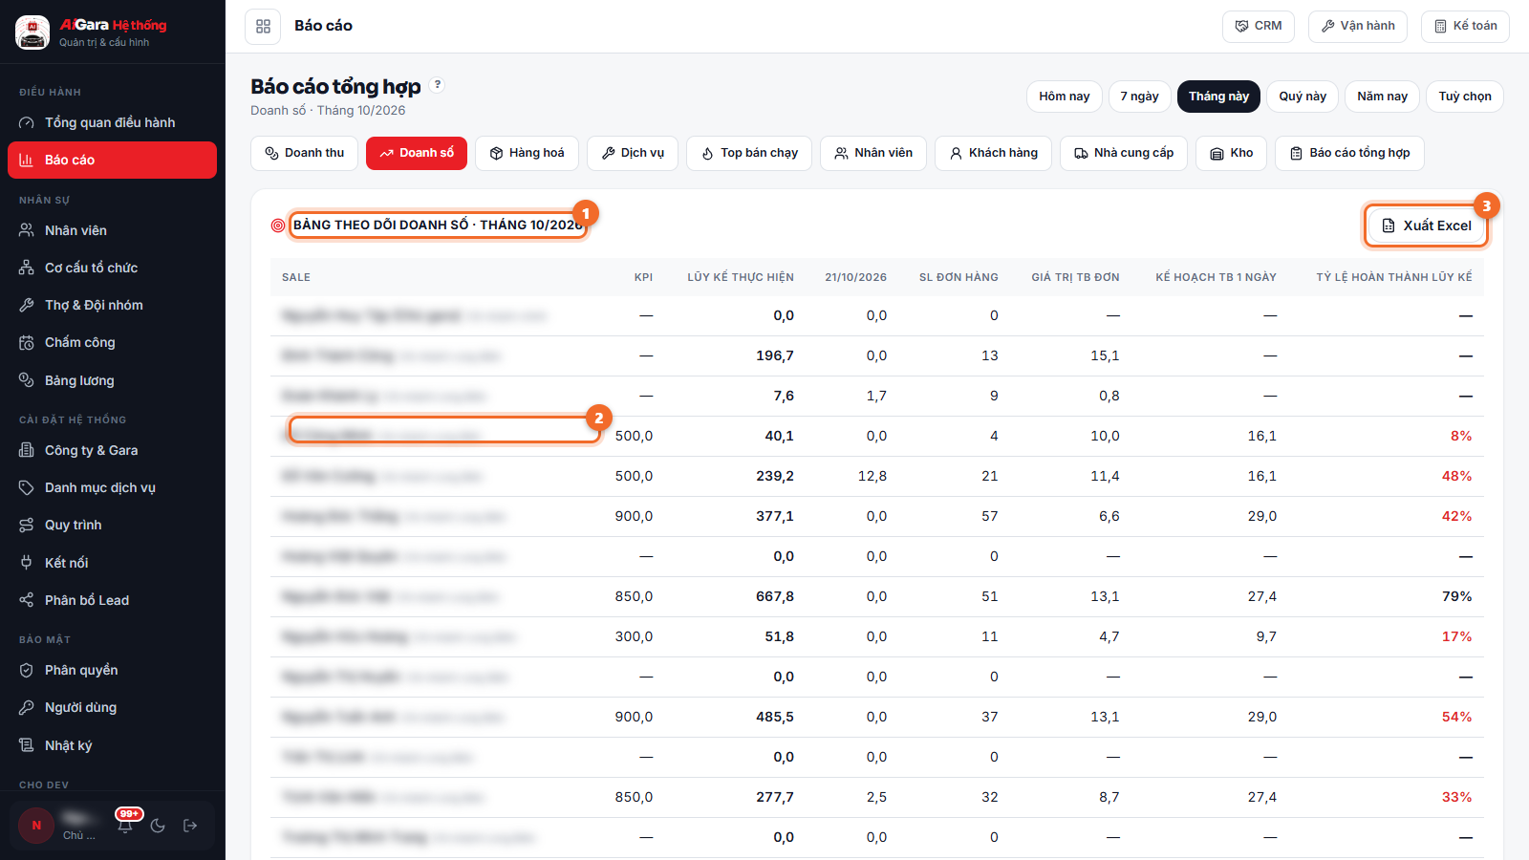Image resolution: width=1529 pixels, height=860 pixels.
Task: Open Phân quyền page
Action: (x=112, y=670)
